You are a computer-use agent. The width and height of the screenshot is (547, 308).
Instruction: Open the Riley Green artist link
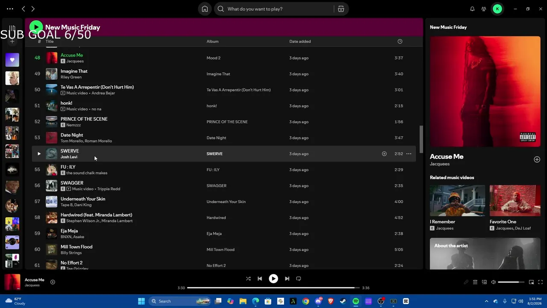pyautogui.click(x=71, y=77)
